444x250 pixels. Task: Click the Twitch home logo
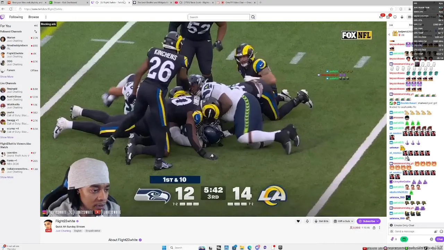click(x=2, y=17)
